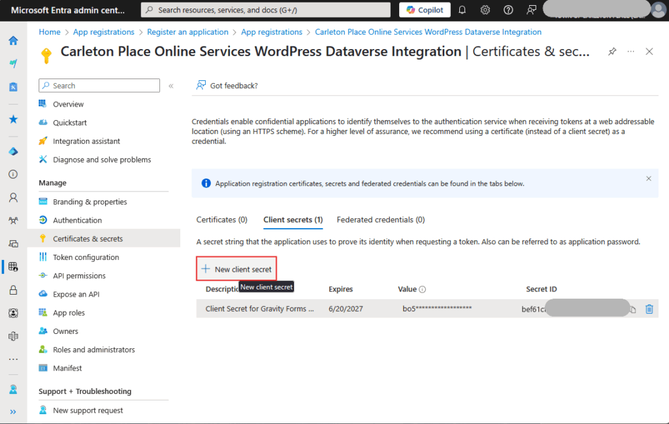Dismiss the application registration info banner
The width and height of the screenshot is (669, 424).
[648, 178]
